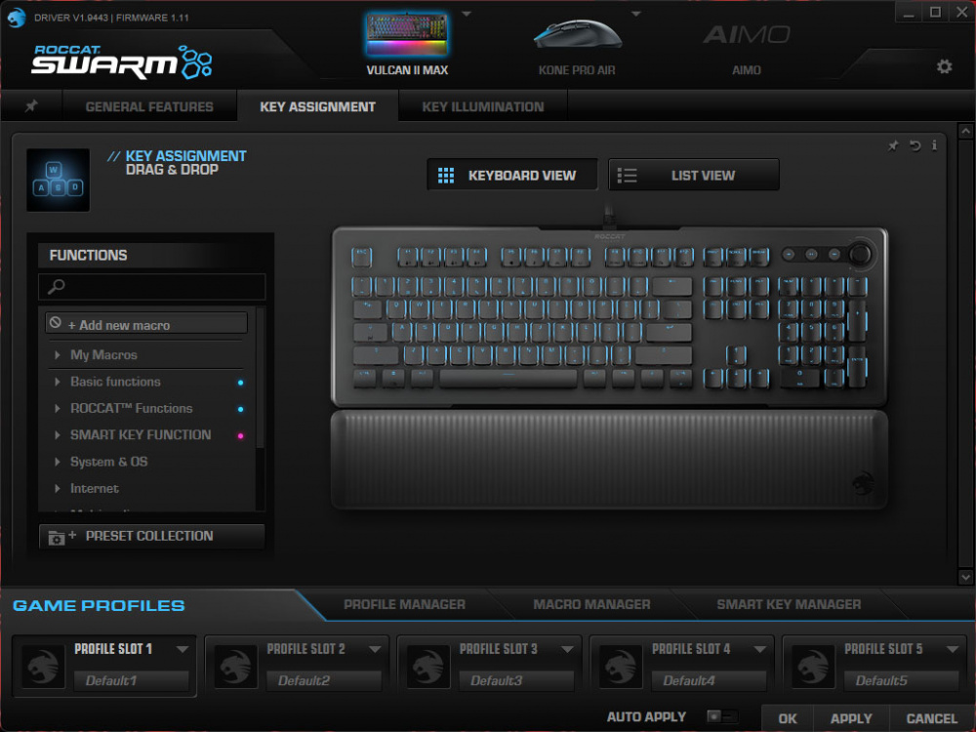Click the grid icon in Keyboard View
Screen dimensions: 976x732
pyautogui.click(x=446, y=176)
